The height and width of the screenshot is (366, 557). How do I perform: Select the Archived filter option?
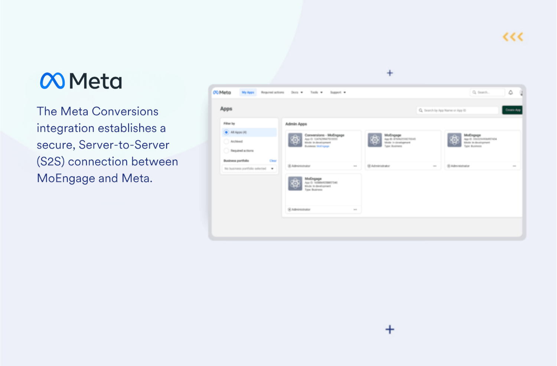click(x=226, y=141)
